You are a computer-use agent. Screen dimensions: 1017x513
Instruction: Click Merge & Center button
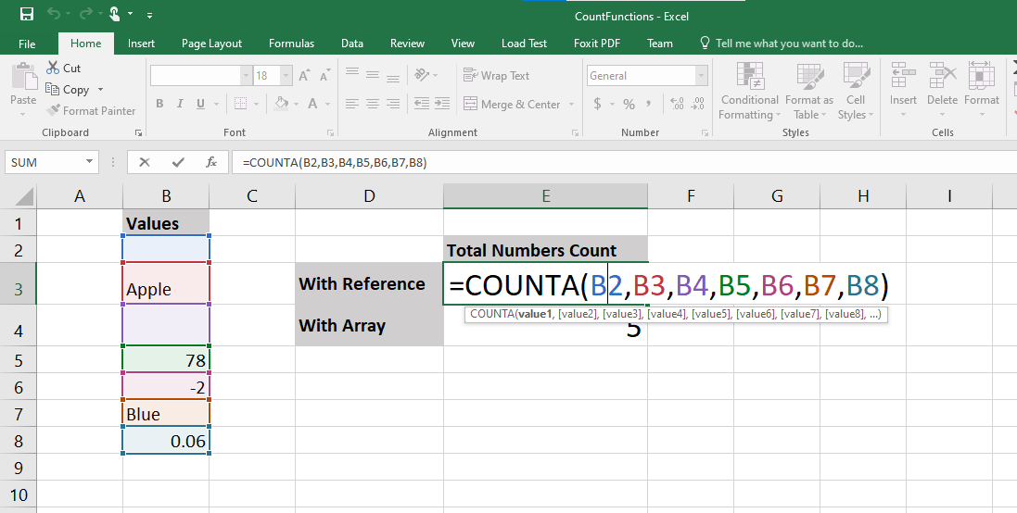[x=512, y=104]
